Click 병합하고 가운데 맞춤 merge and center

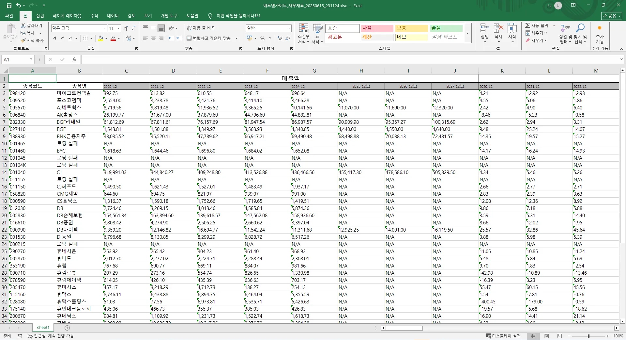click(209, 38)
